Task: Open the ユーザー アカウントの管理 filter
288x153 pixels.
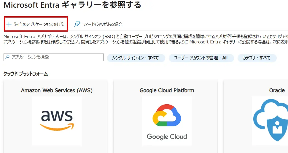Action: click(x=201, y=58)
